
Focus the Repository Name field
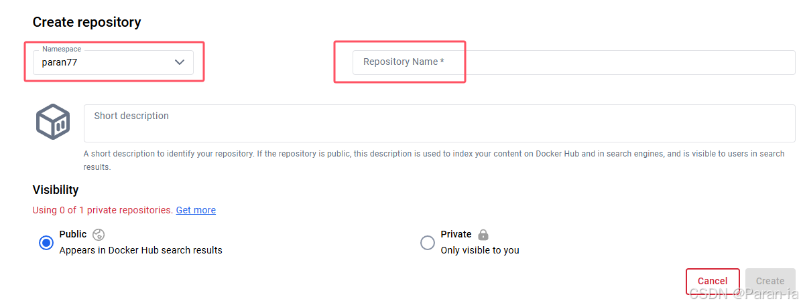pos(574,62)
